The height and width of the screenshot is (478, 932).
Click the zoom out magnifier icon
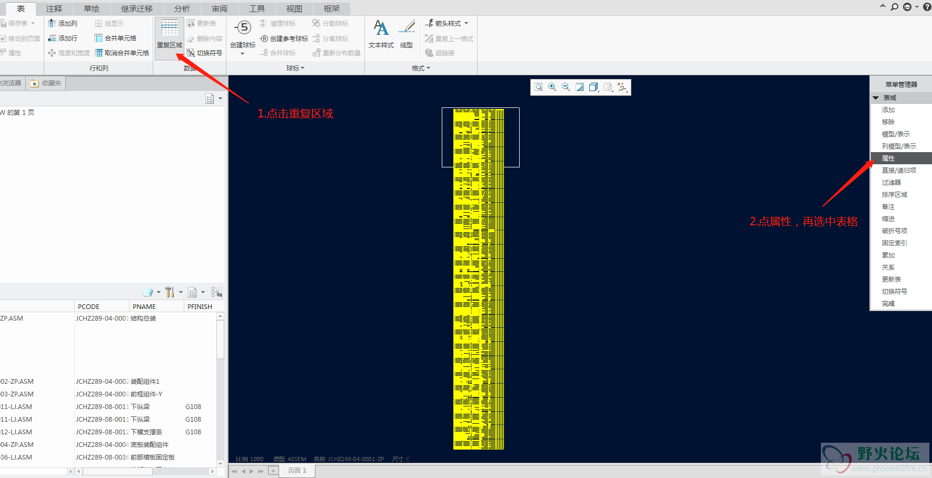(566, 87)
